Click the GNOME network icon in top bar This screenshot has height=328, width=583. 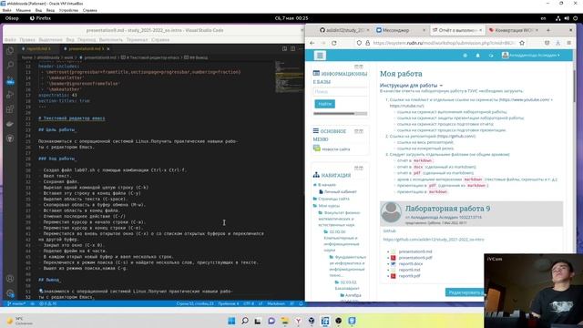558,18
